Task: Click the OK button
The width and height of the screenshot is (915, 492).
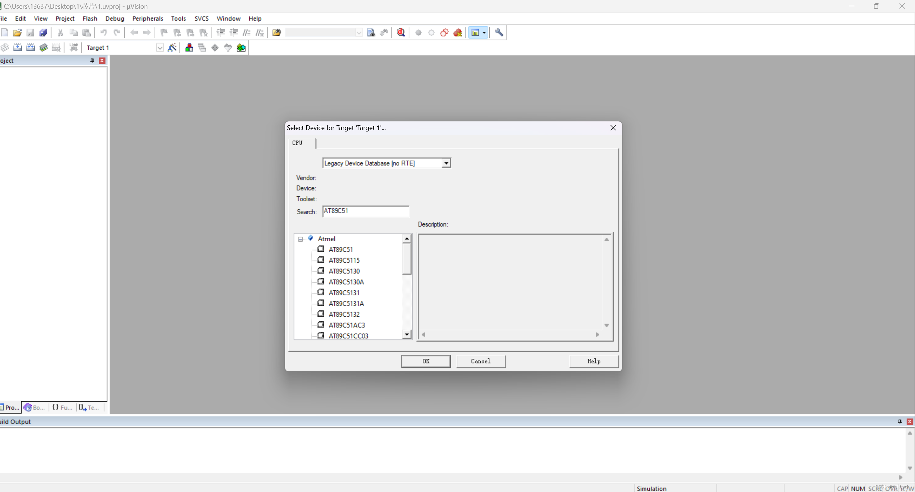Action: (x=426, y=361)
